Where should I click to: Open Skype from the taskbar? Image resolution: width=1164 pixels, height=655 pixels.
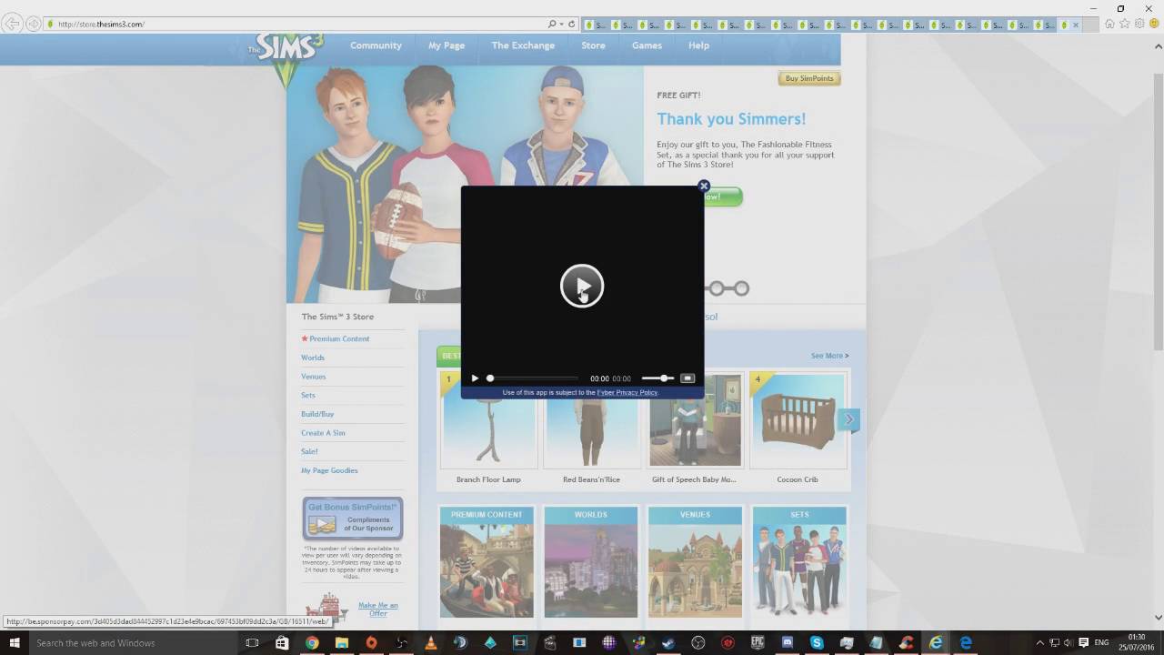point(817,643)
